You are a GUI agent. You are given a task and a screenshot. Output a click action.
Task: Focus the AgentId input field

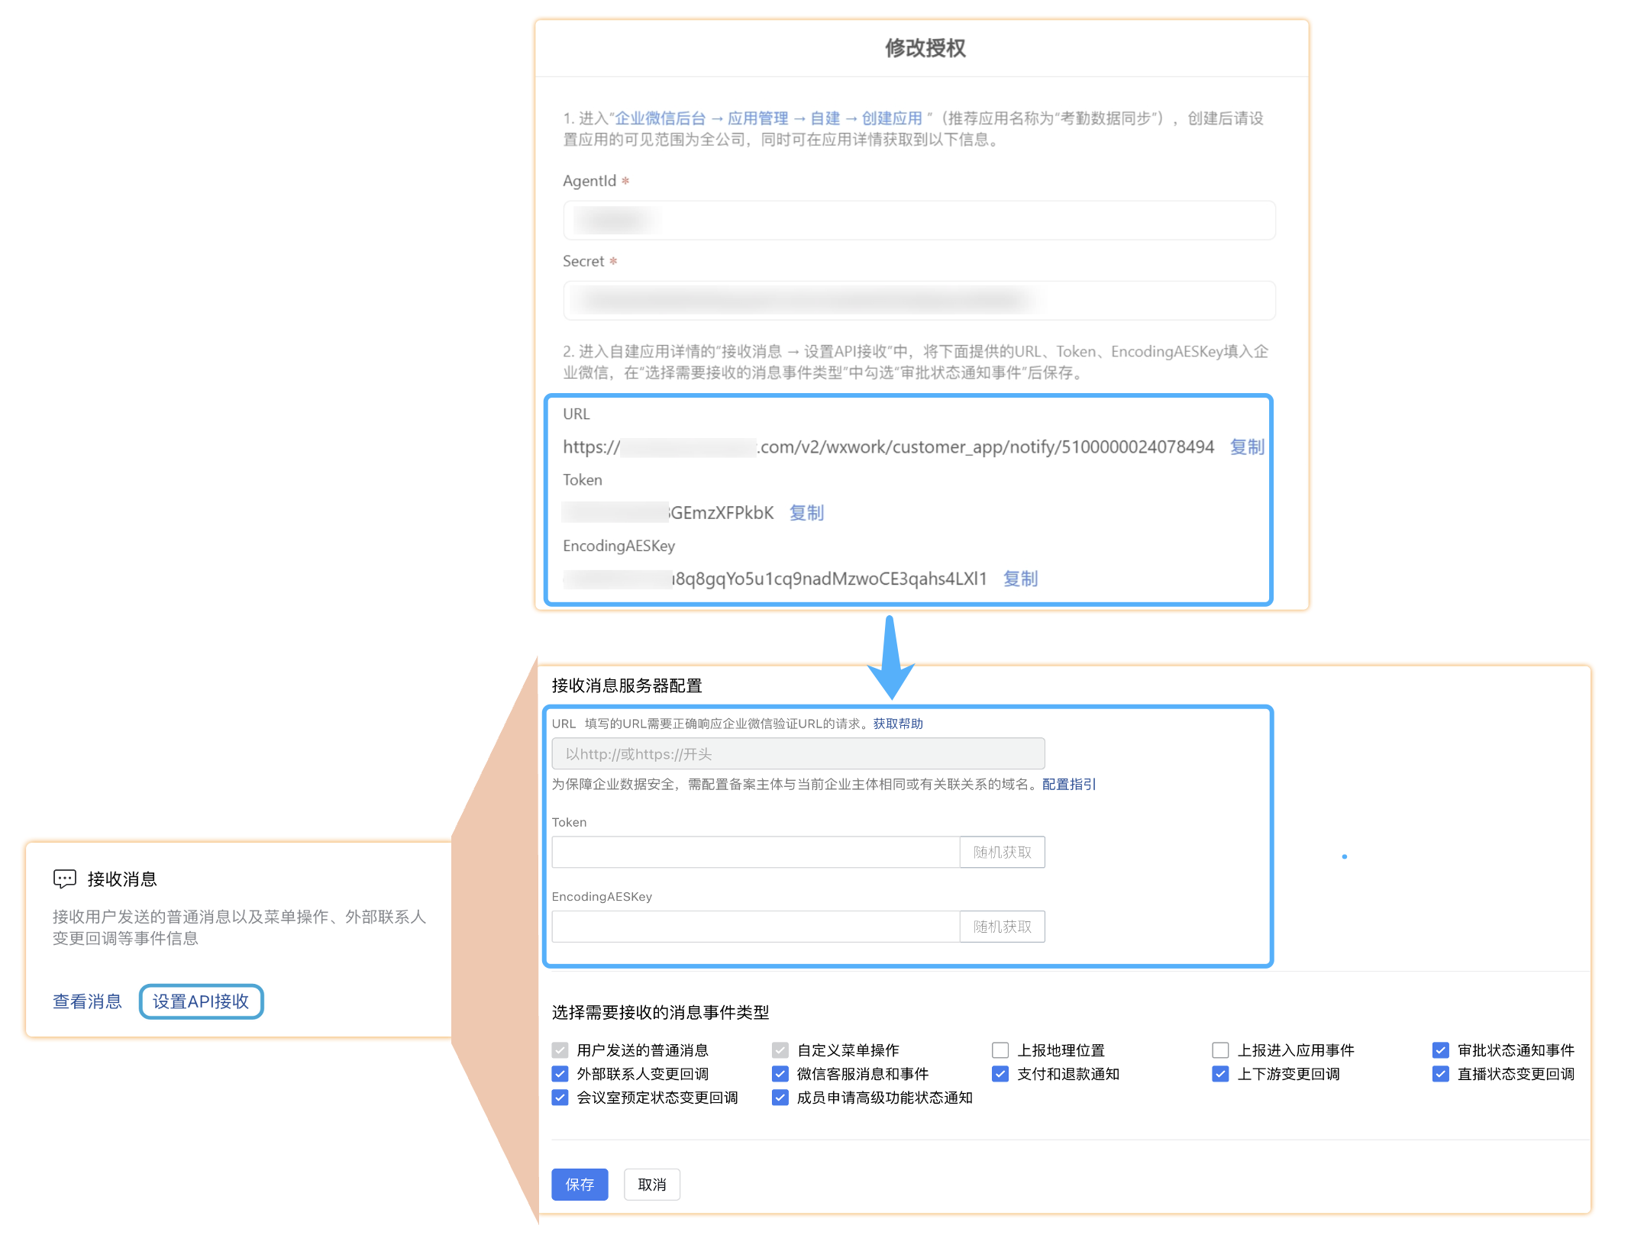[x=919, y=221]
